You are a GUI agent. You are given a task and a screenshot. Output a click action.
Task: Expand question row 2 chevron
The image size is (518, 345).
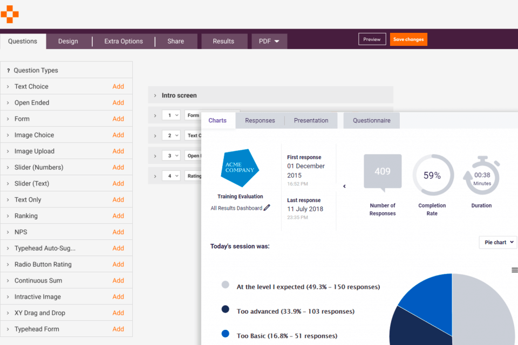pos(155,136)
